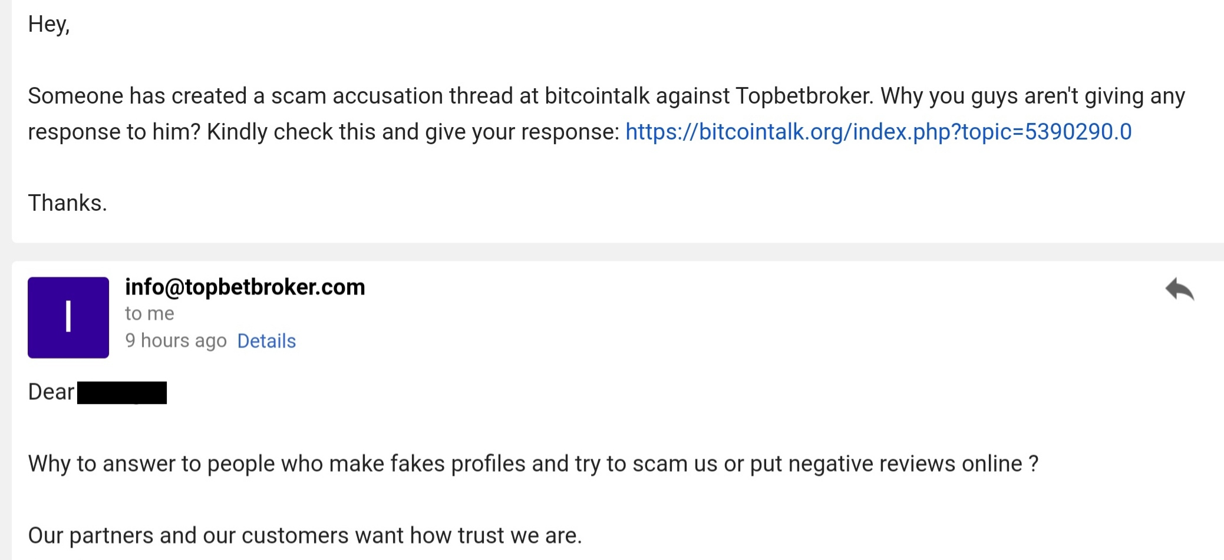Screen dimensions: 1224x560
Task: Click the purple "I" sender avatar
Action: 68,317
